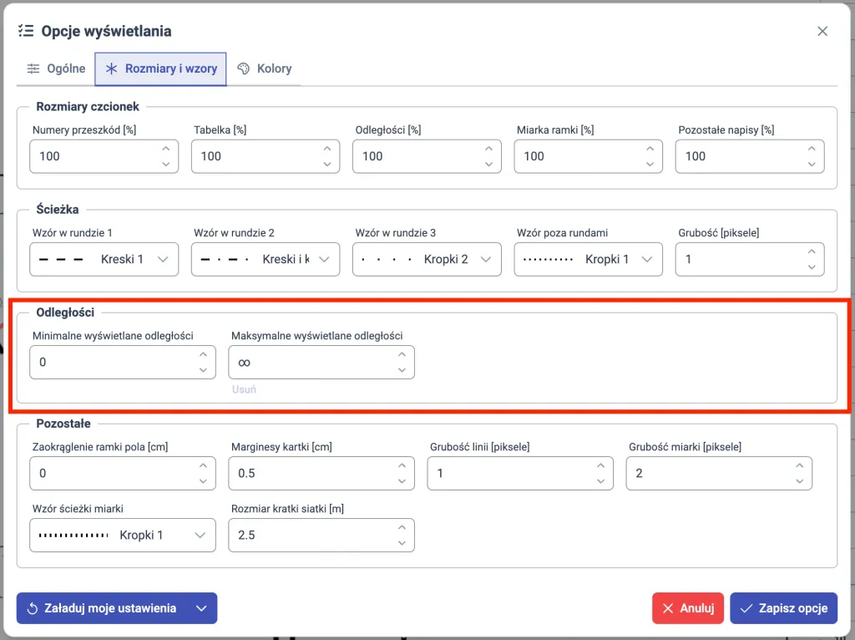The height and width of the screenshot is (640, 855).
Task: Increase Marginesy kartki value
Action: [x=402, y=466]
